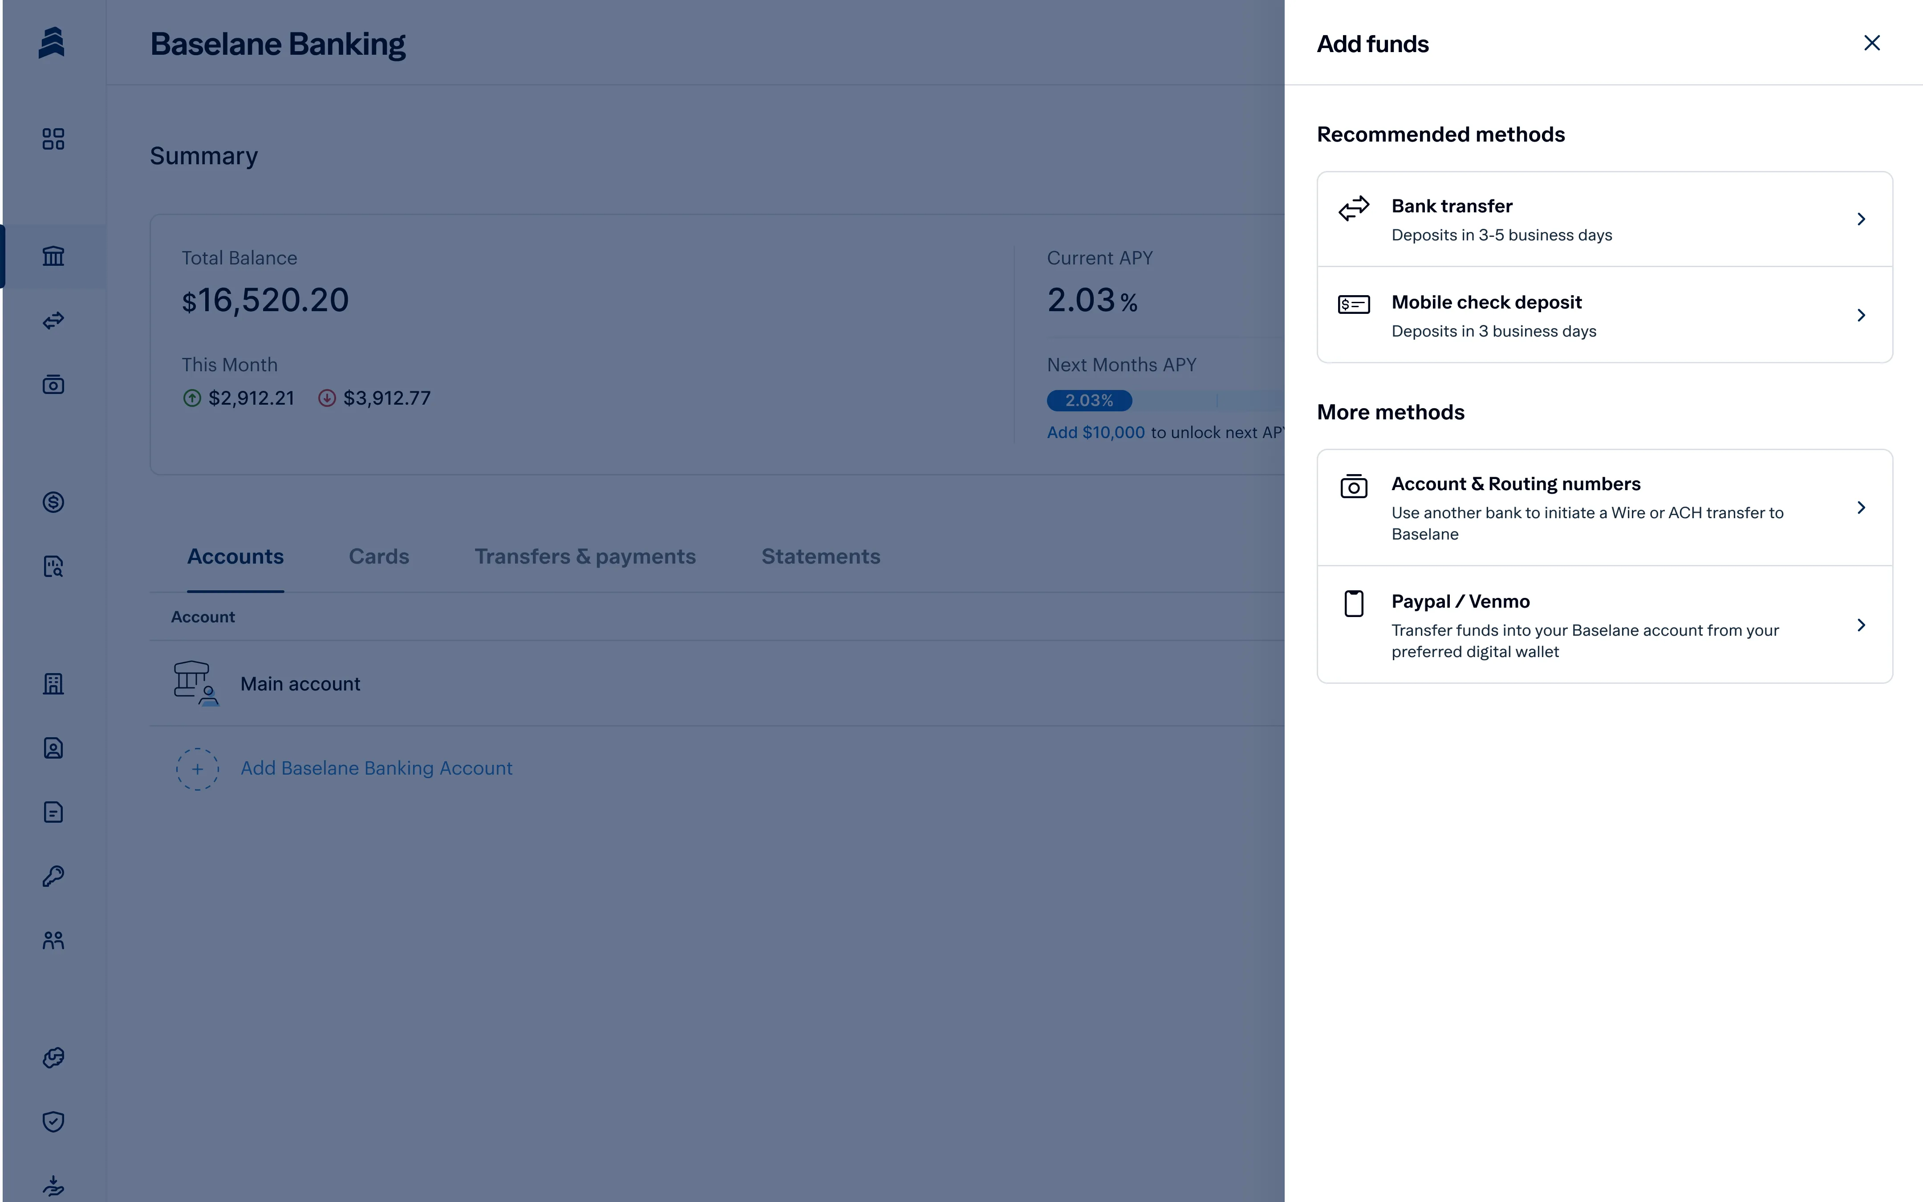Click the Account column header
Screen dimensions: 1923x1202
click(x=203, y=617)
